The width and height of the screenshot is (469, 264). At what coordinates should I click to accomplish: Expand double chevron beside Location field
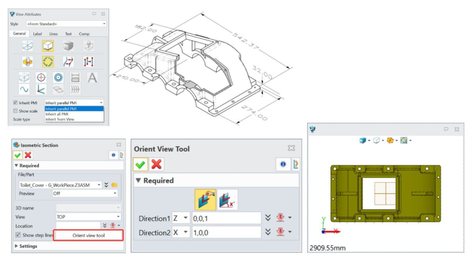click(104, 225)
